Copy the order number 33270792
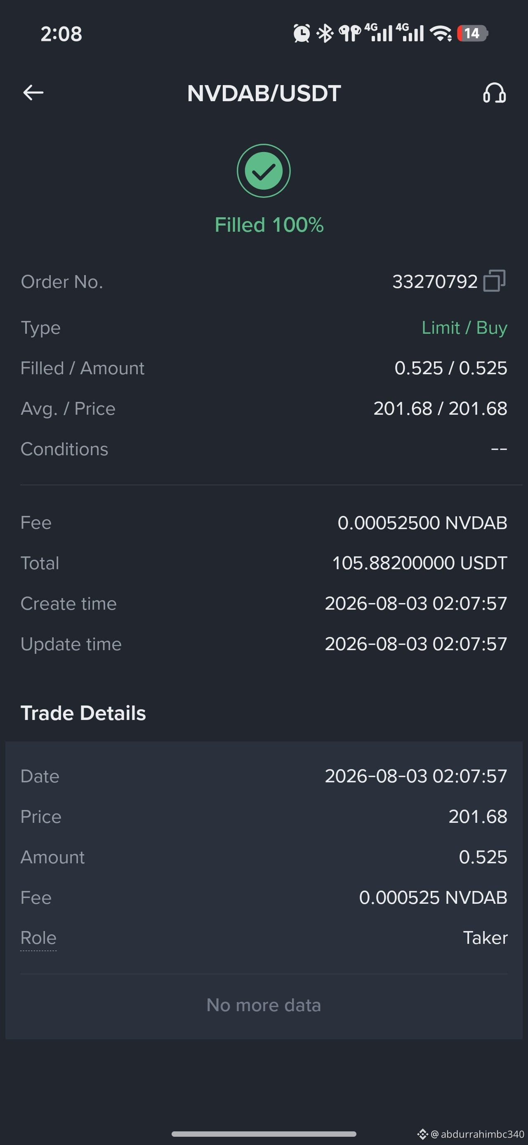Viewport: 528px width, 1145px height. (494, 281)
